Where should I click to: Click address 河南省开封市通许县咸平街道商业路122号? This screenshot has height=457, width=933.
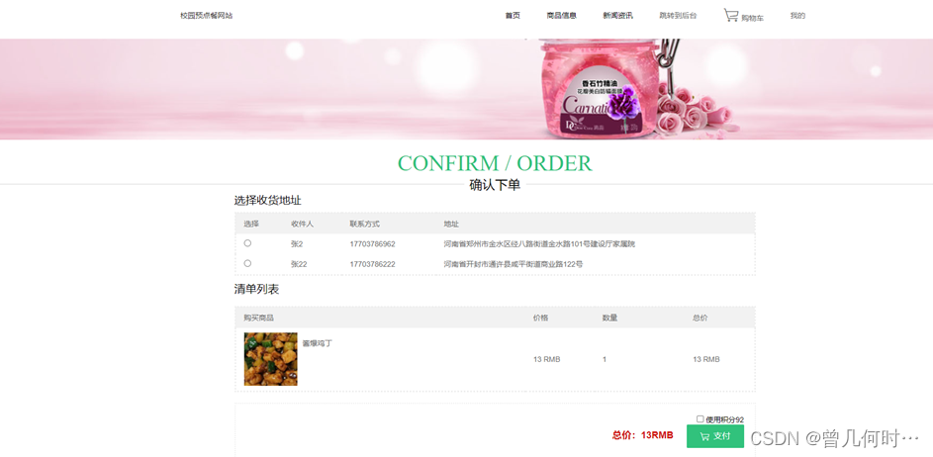513,263
